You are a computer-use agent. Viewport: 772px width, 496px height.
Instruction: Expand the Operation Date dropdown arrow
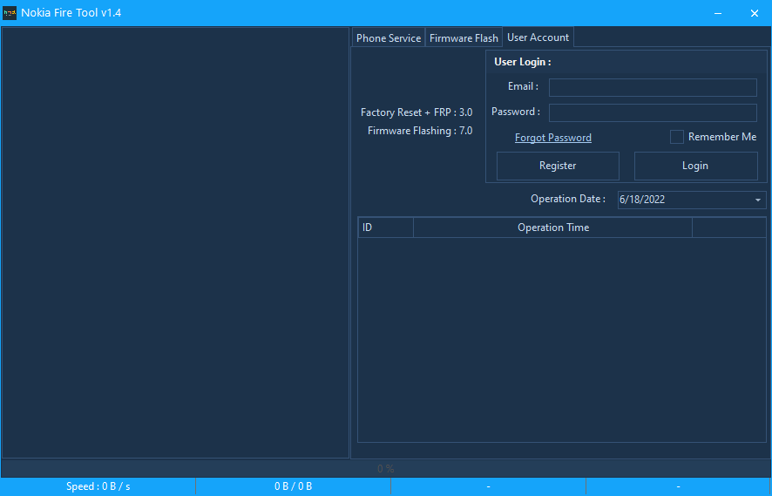[x=757, y=200]
